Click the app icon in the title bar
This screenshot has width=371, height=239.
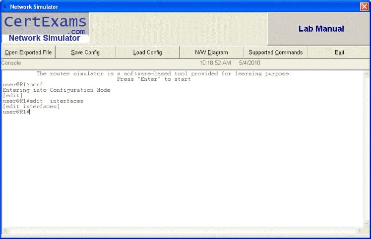pyautogui.click(x=5, y=6)
